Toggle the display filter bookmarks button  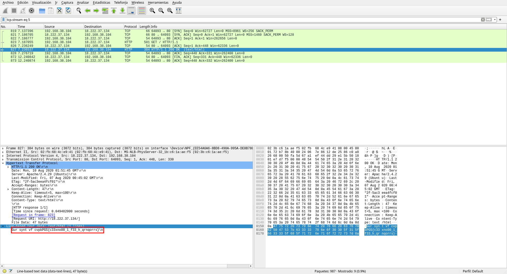3,20
